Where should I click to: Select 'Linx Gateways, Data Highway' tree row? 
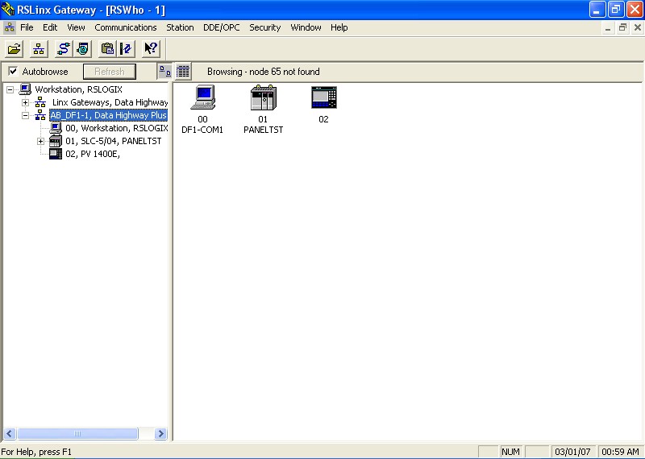pos(110,102)
